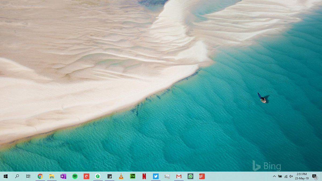Launch Google Chrome from the taskbar
The image size is (322, 181).
click(x=40, y=176)
